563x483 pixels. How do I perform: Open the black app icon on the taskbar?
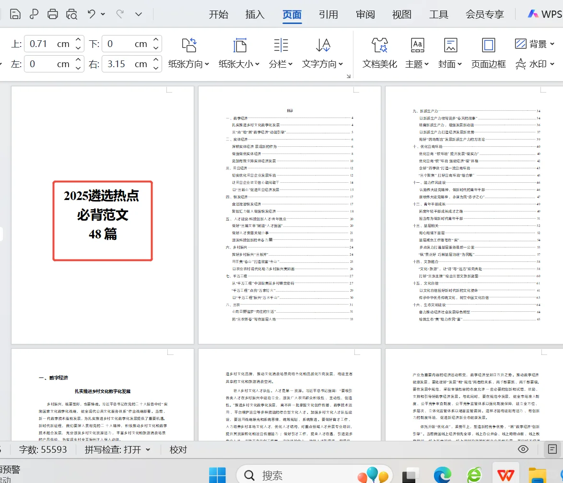pyautogui.click(x=410, y=475)
